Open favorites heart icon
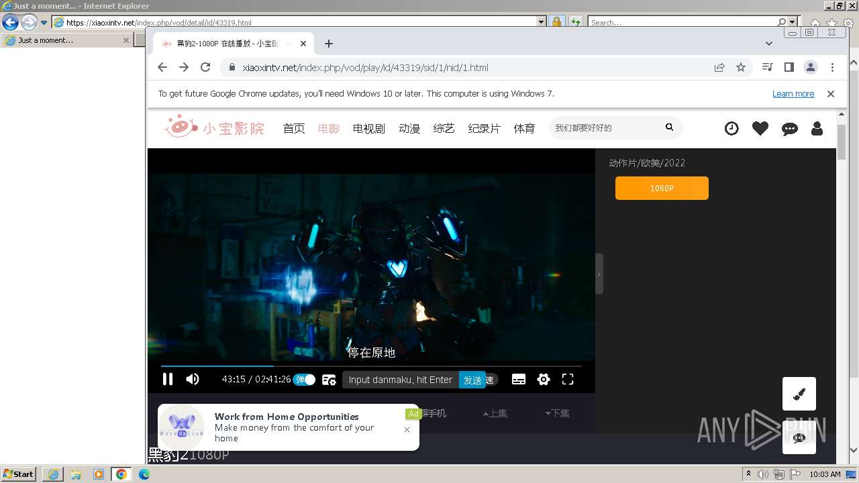Screen dimensions: 859x483 760,128
